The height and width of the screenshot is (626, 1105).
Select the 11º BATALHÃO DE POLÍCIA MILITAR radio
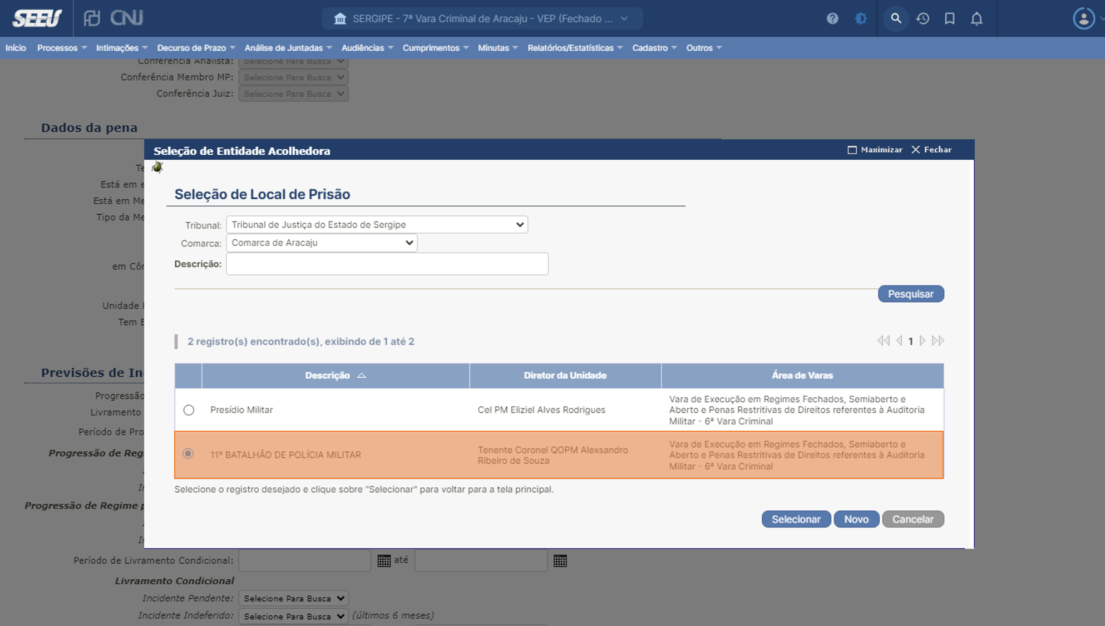pyautogui.click(x=188, y=454)
